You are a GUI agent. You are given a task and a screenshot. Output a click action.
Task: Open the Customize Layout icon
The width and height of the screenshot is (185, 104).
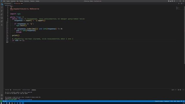tap(174, 1)
